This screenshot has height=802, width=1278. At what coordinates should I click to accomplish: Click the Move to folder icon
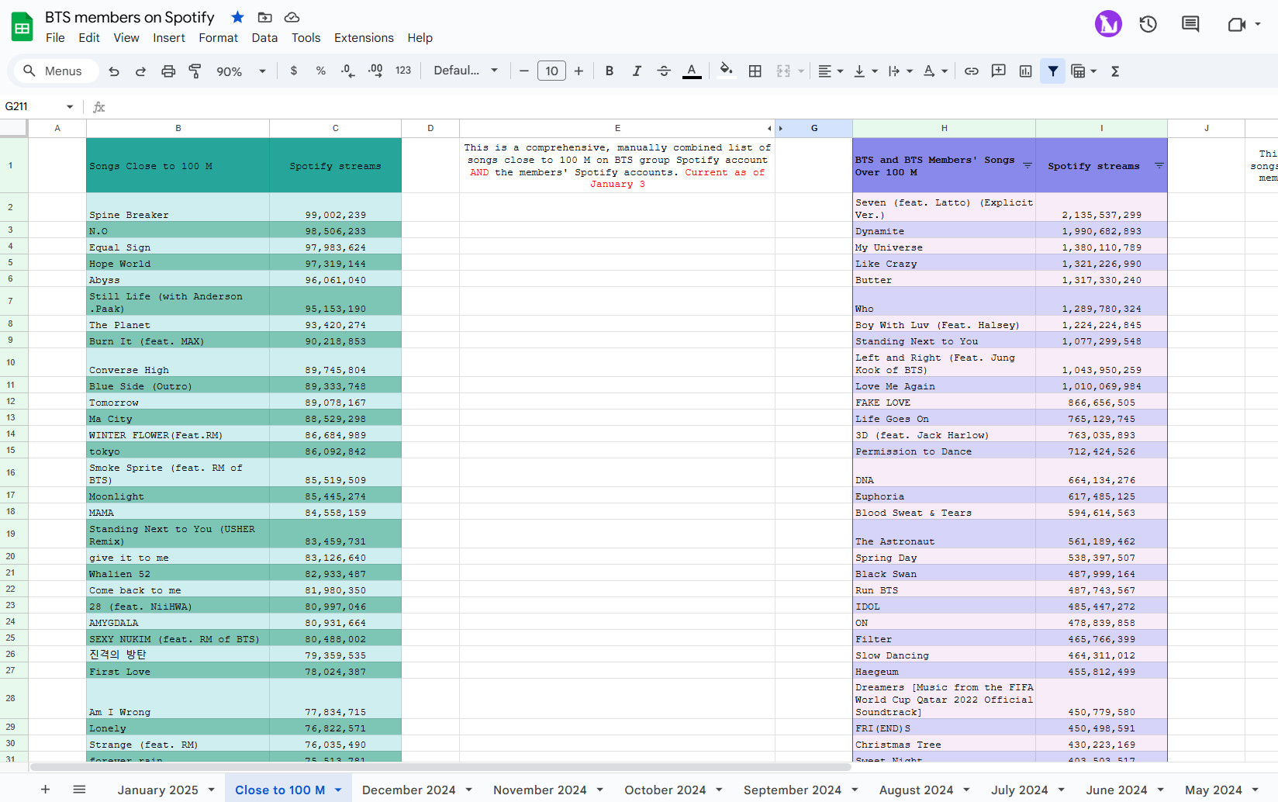[x=264, y=17]
